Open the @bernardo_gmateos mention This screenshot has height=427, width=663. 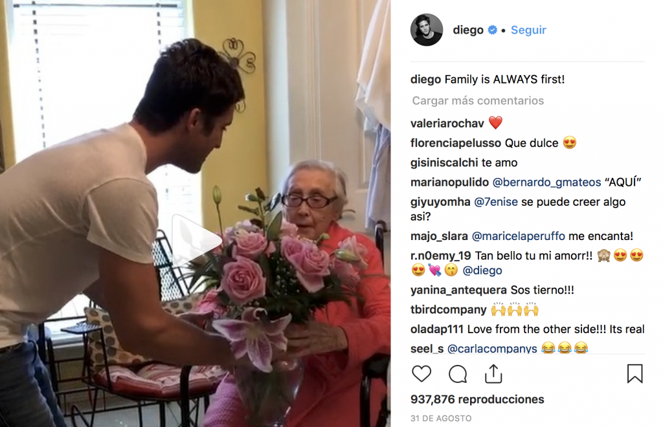coord(546,182)
